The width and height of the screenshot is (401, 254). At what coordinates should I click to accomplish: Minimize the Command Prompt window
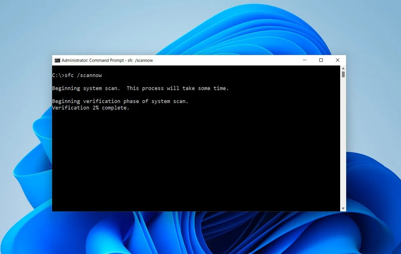click(x=305, y=60)
